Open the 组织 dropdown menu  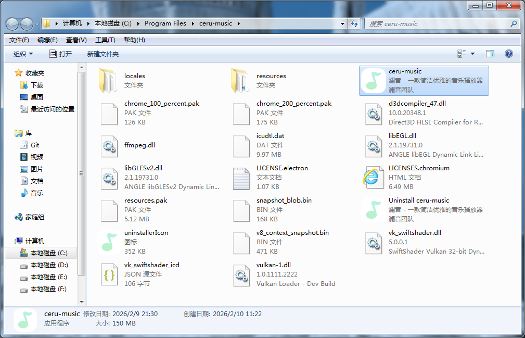click(x=23, y=54)
